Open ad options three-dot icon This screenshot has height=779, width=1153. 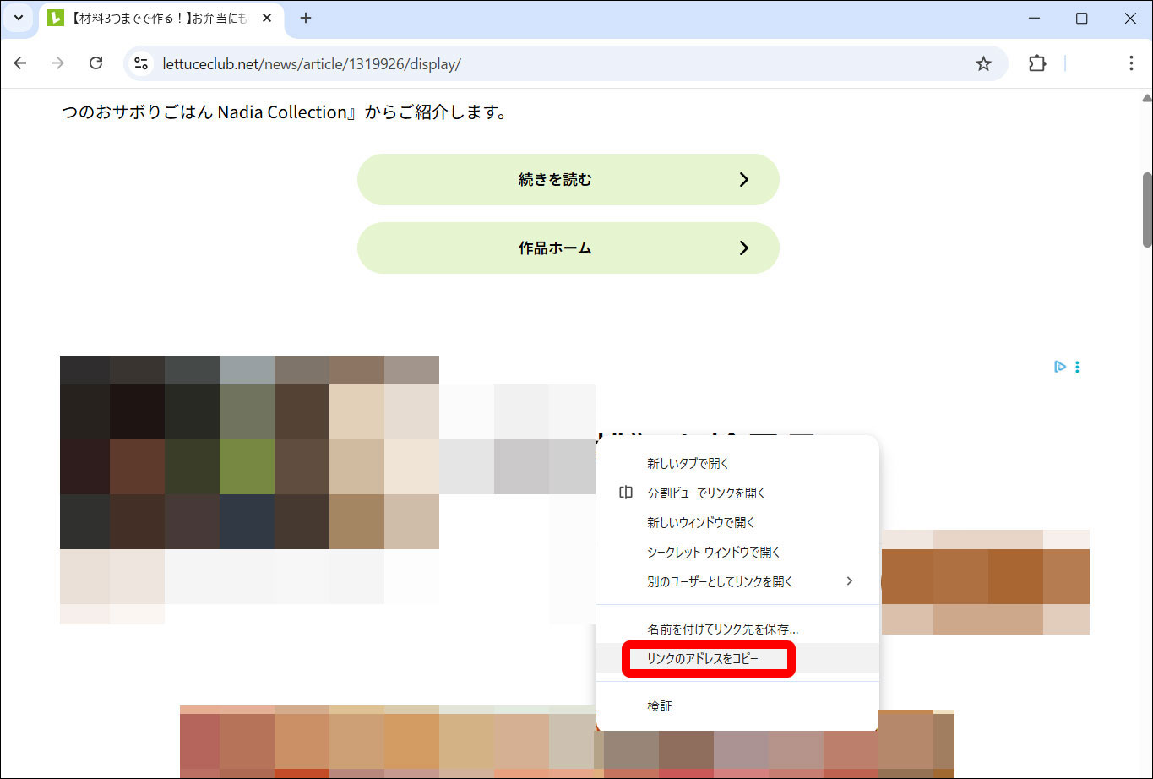coord(1077,367)
